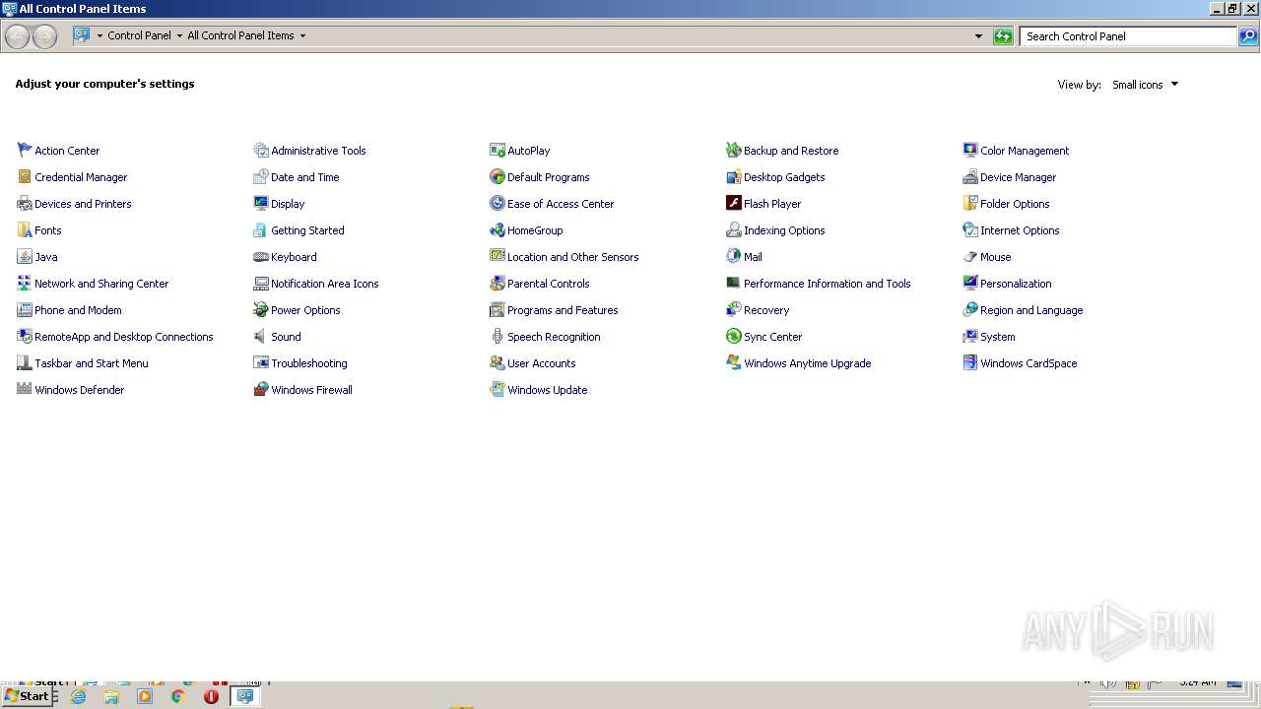1261x709 pixels.
Task: Open Windows Media Player from taskbar
Action: (x=145, y=696)
